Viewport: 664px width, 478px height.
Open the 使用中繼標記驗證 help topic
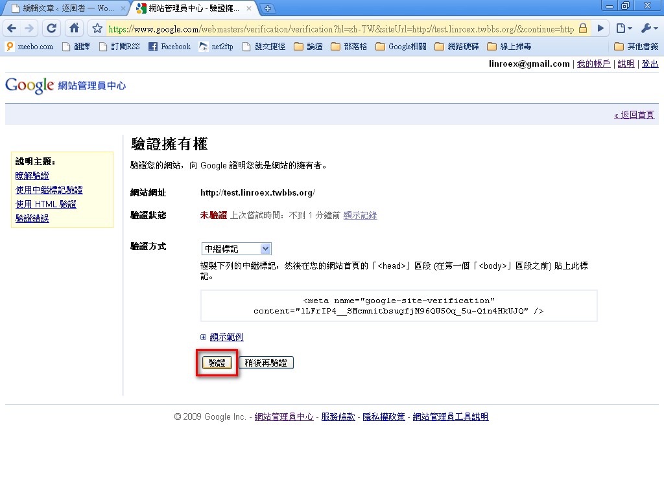pos(49,190)
